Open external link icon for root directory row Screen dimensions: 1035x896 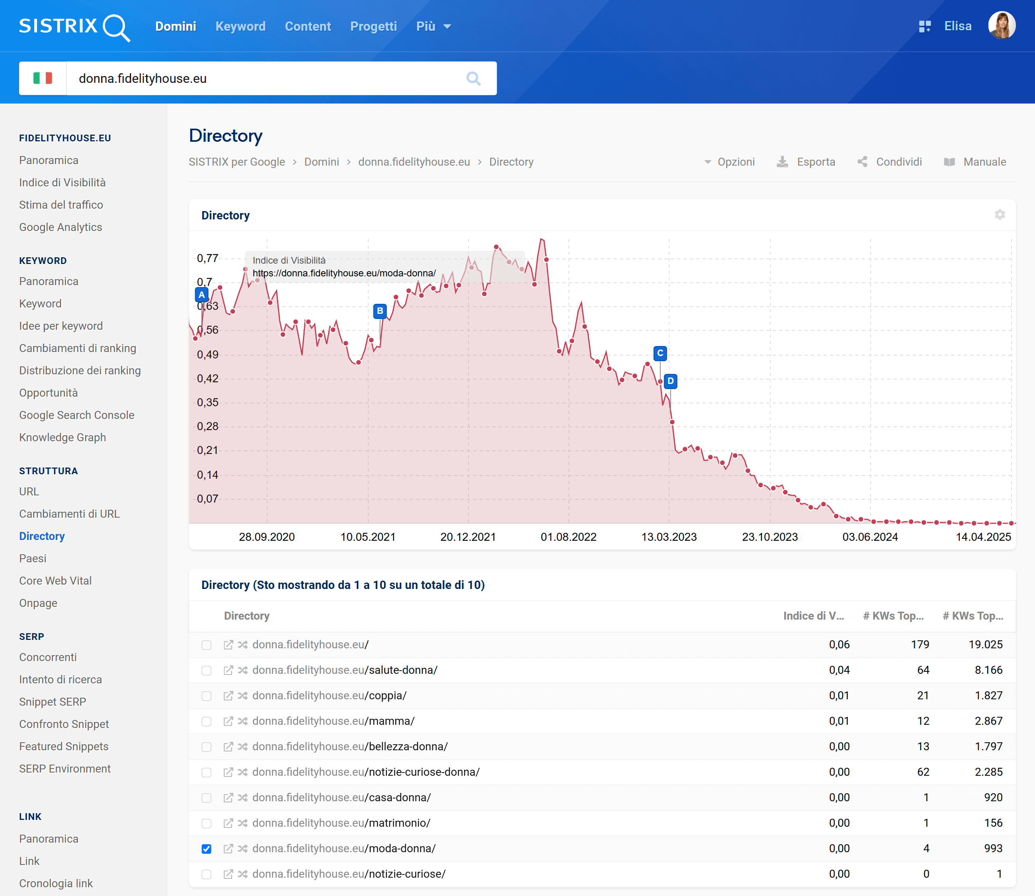point(228,644)
